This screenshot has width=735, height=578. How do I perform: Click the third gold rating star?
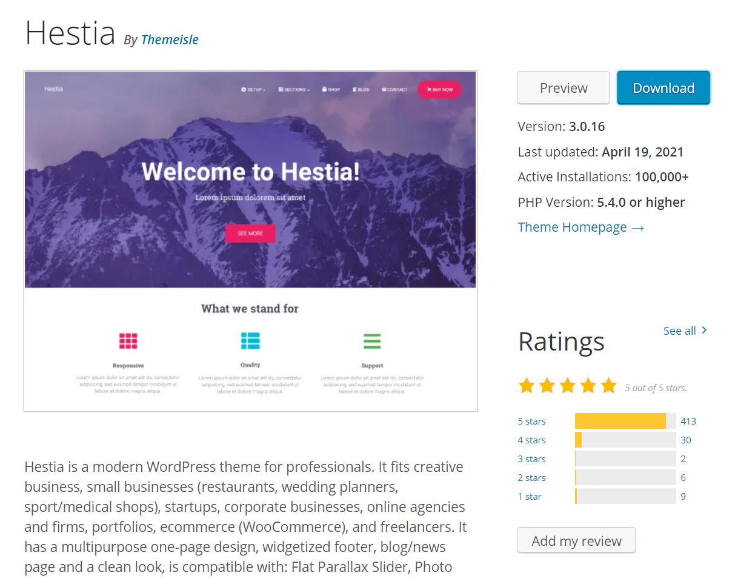pos(568,386)
